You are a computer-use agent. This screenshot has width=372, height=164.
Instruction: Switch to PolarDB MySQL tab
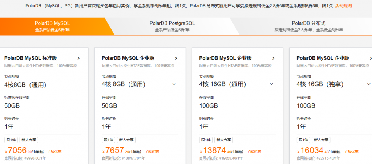(52, 26)
